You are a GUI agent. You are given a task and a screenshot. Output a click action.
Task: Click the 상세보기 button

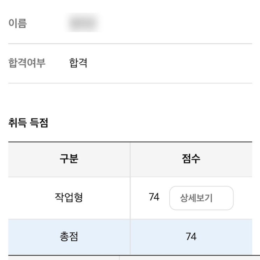point(201,198)
